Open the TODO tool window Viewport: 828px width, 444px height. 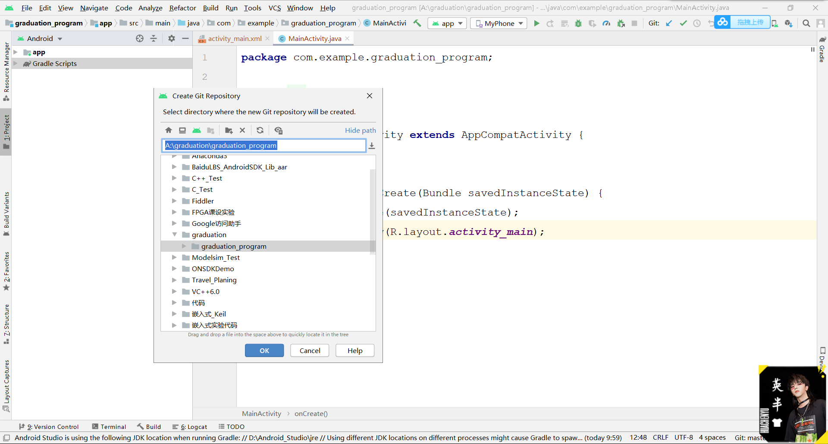coord(232,427)
